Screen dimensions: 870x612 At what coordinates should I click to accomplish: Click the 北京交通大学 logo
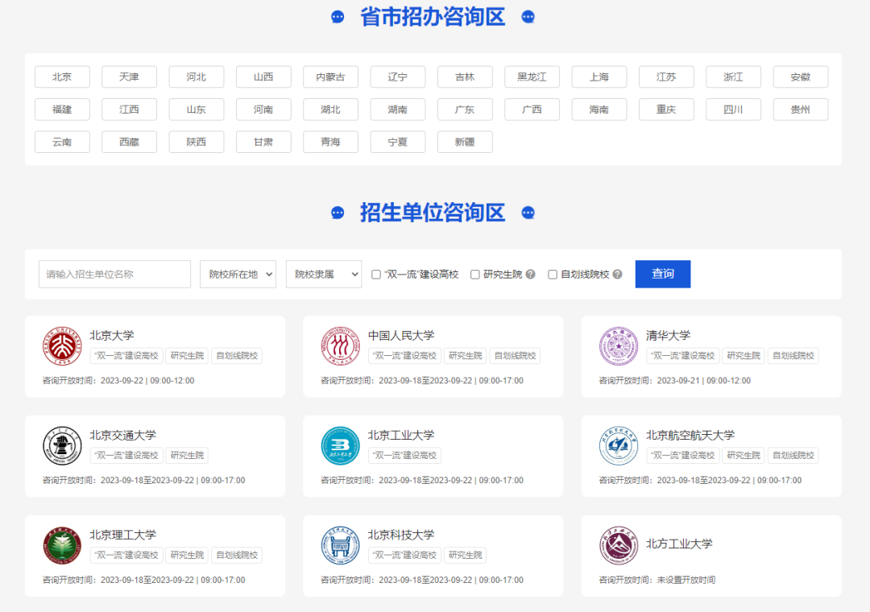62,445
